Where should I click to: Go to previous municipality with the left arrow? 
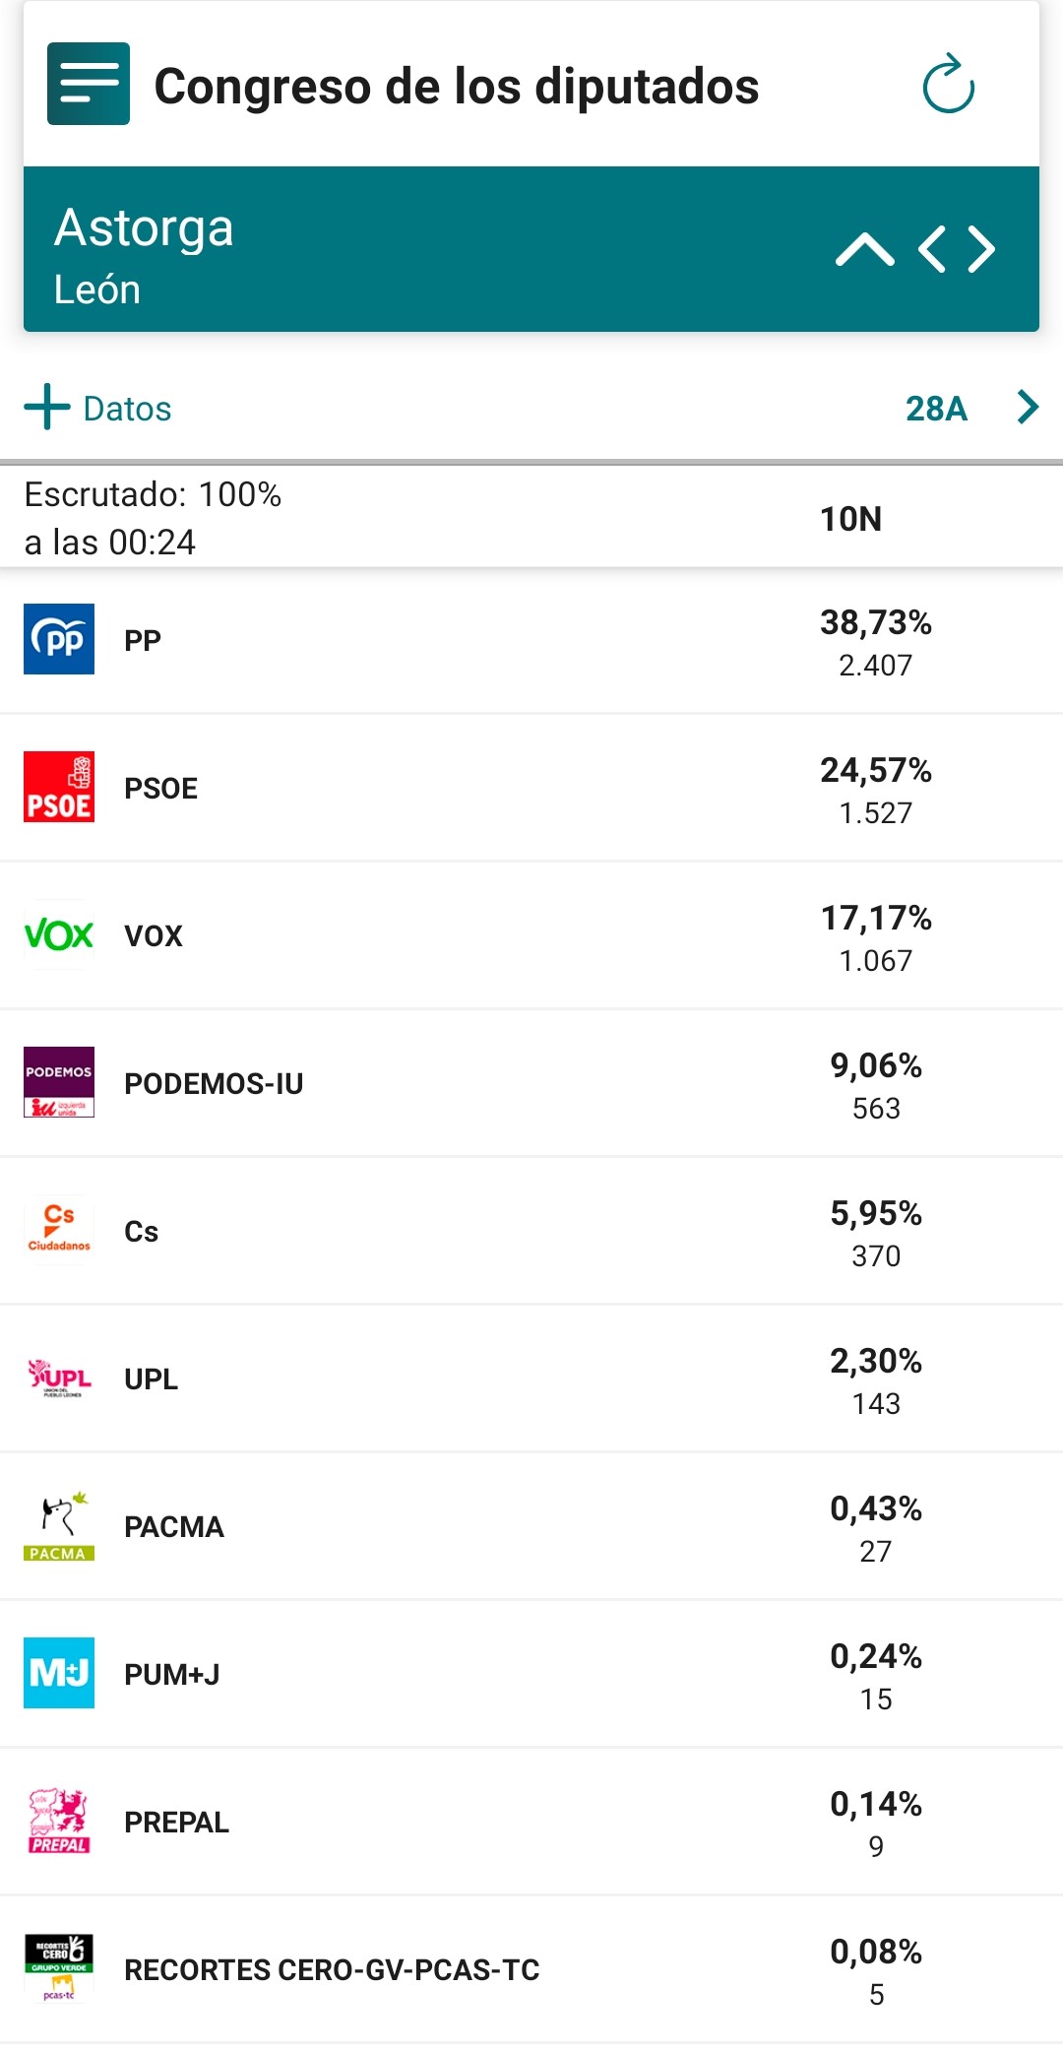[932, 249]
